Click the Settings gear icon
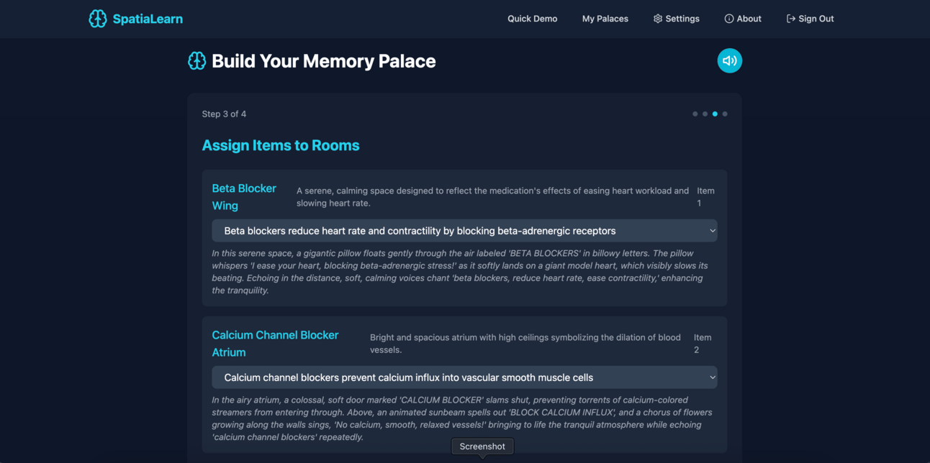This screenshot has height=463, width=930. 658,19
